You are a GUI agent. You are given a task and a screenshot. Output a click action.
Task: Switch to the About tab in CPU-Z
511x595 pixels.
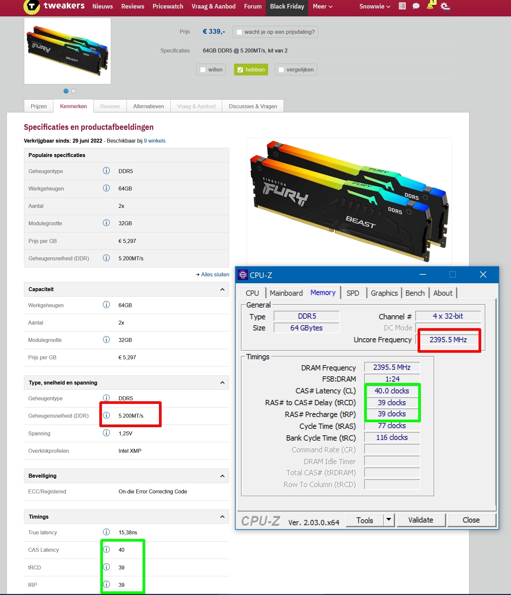pyautogui.click(x=443, y=293)
